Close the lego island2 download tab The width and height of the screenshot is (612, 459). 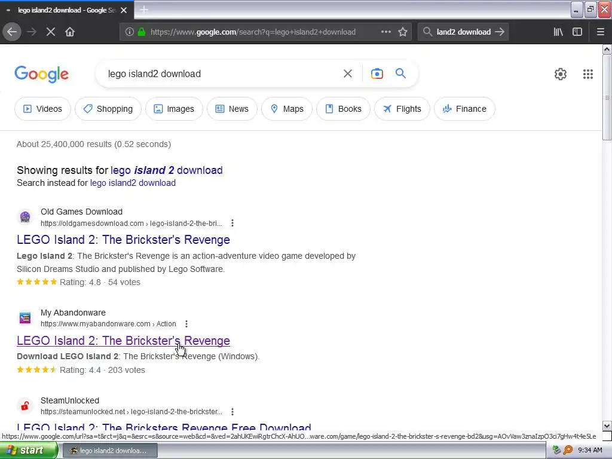pyautogui.click(x=124, y=10)
